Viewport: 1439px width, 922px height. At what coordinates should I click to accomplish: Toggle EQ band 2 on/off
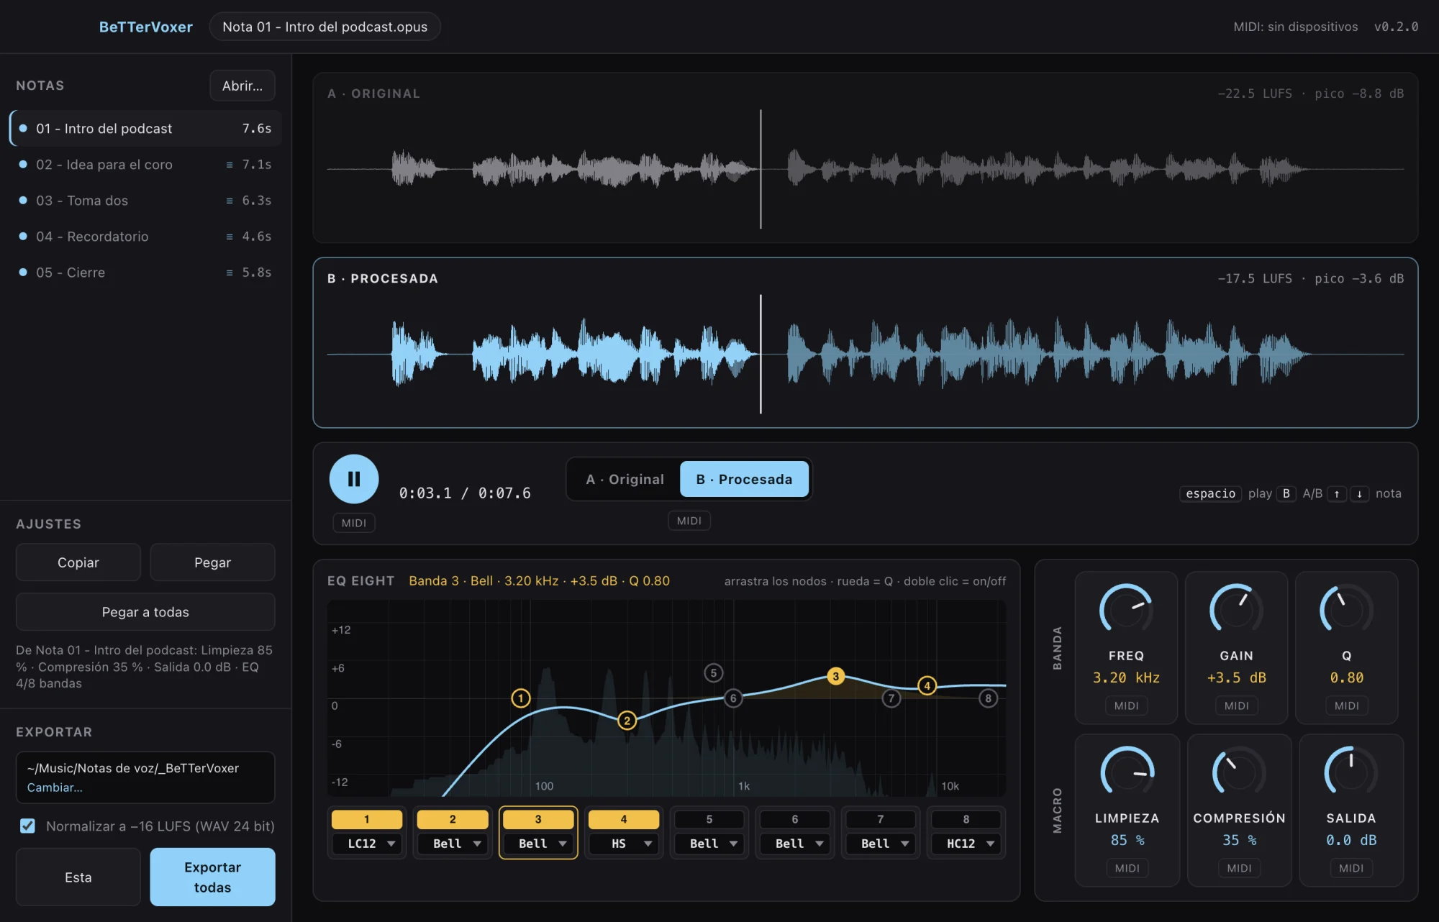453,819
